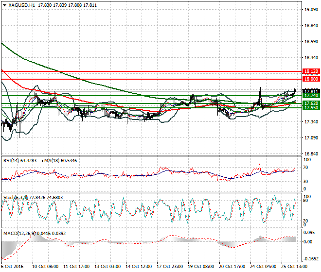Click the 19 Oct 08:00 time label
The image size is (321, 272).
(x=201, y=267)
